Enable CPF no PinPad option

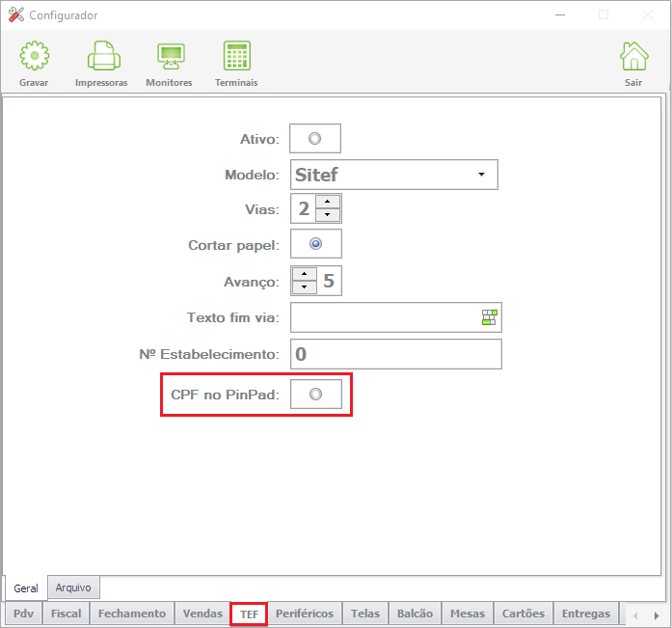coord(316,395)
